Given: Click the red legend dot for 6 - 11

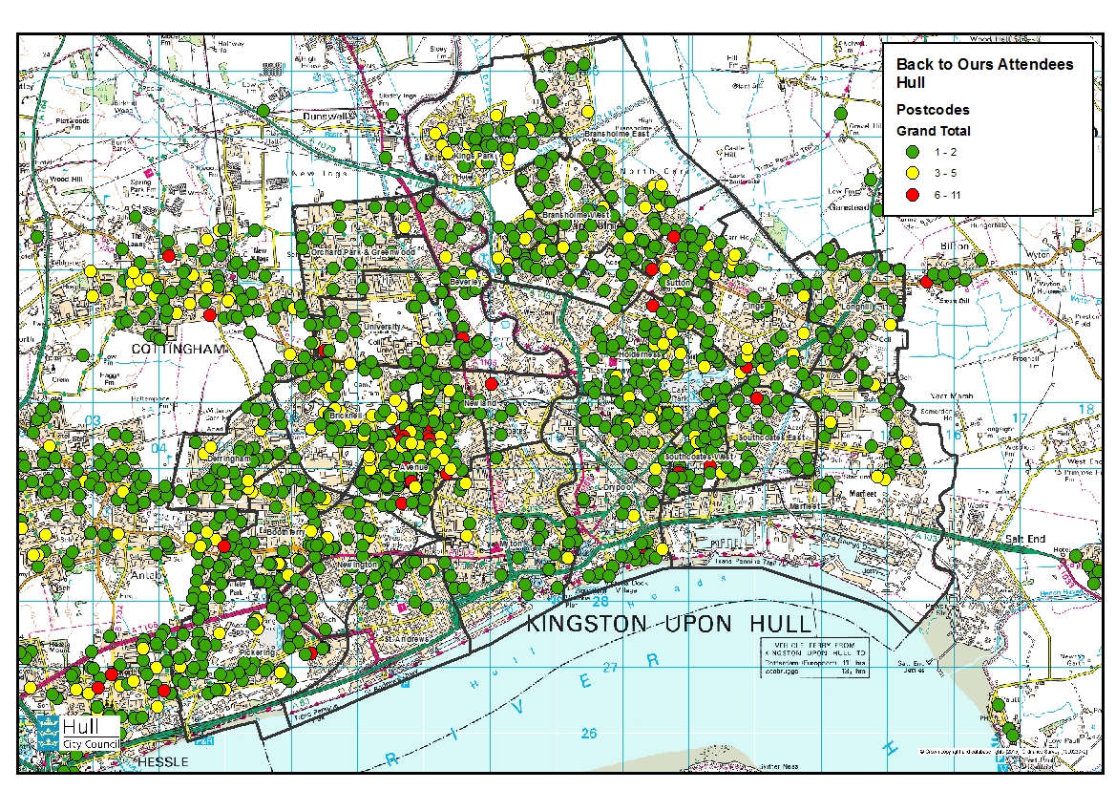Looking at the screenshot, I should point(913,195).
